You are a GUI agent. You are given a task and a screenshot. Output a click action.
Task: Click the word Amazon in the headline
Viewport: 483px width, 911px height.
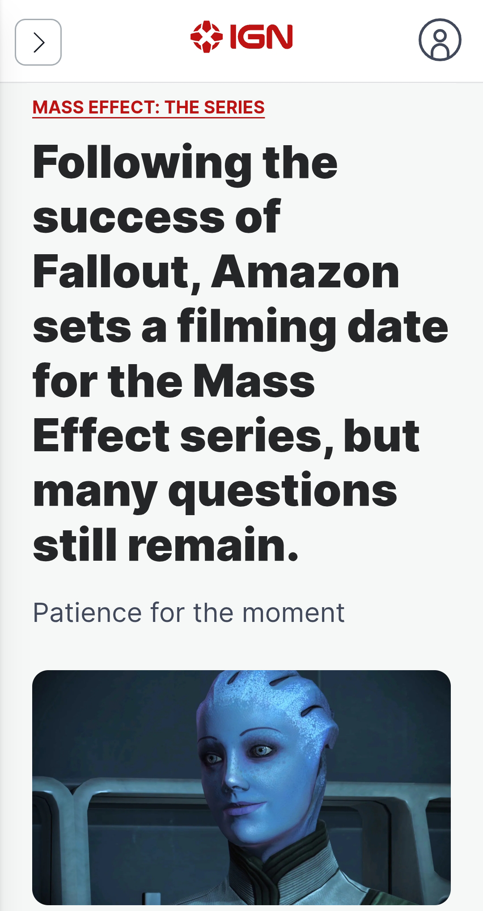coord(305,273)
